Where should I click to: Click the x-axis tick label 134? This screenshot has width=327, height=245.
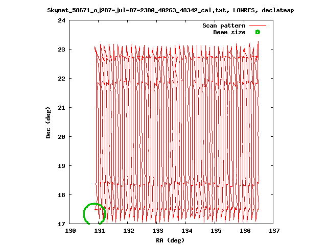(186, 231)
